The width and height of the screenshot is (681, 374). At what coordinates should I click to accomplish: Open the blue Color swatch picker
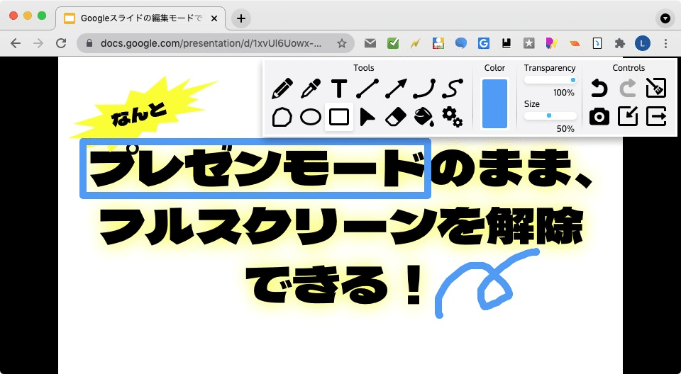pyautogui.click(x=494, y=103)
